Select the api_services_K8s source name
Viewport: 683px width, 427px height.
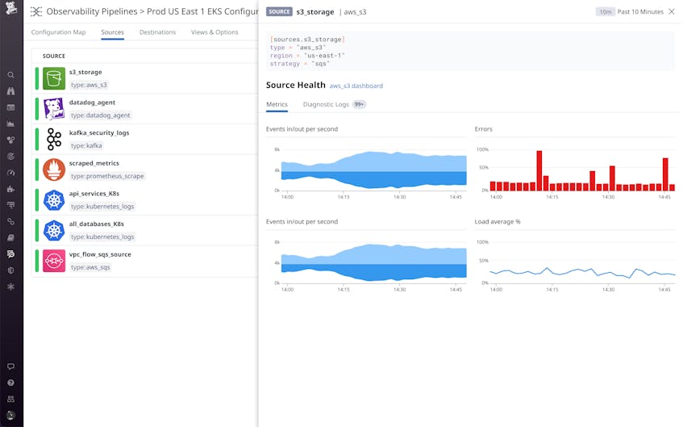(x=94, y=194)
